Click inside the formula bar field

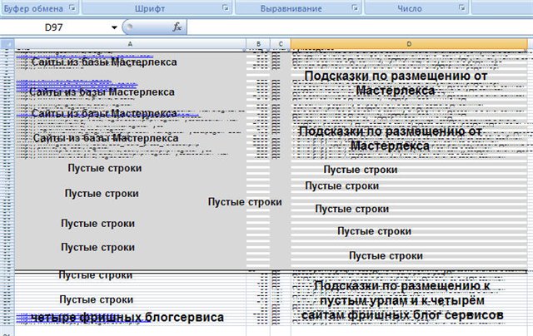point(360,27)
